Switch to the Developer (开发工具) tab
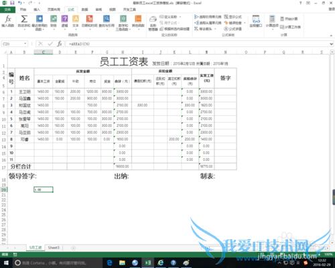Image resolution: width=335 pixels, height=268 pixels. [129, 9]
